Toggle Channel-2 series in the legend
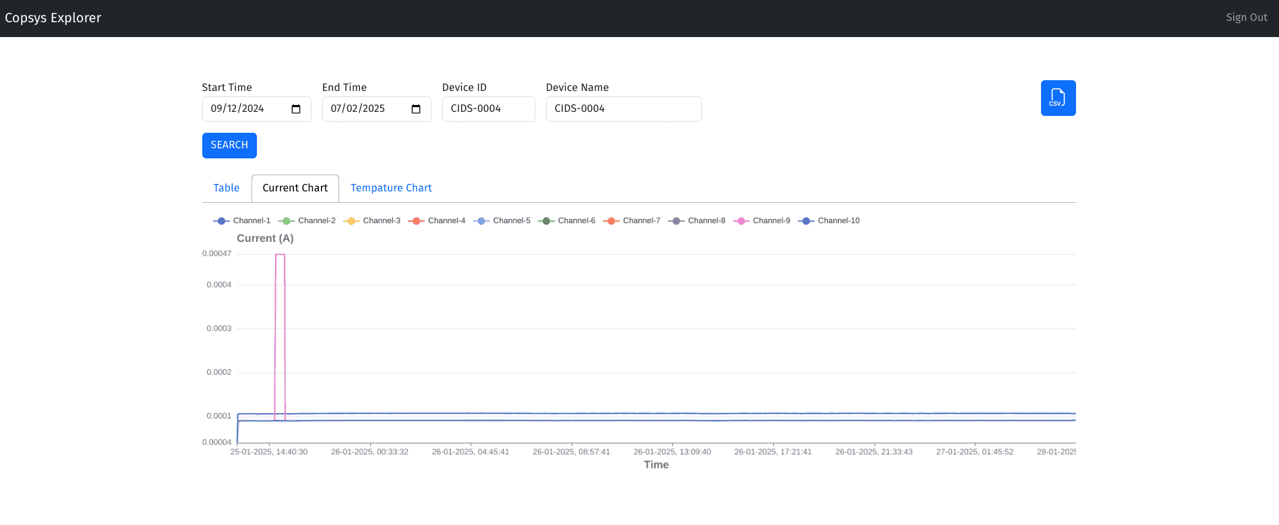 [307, 221]
